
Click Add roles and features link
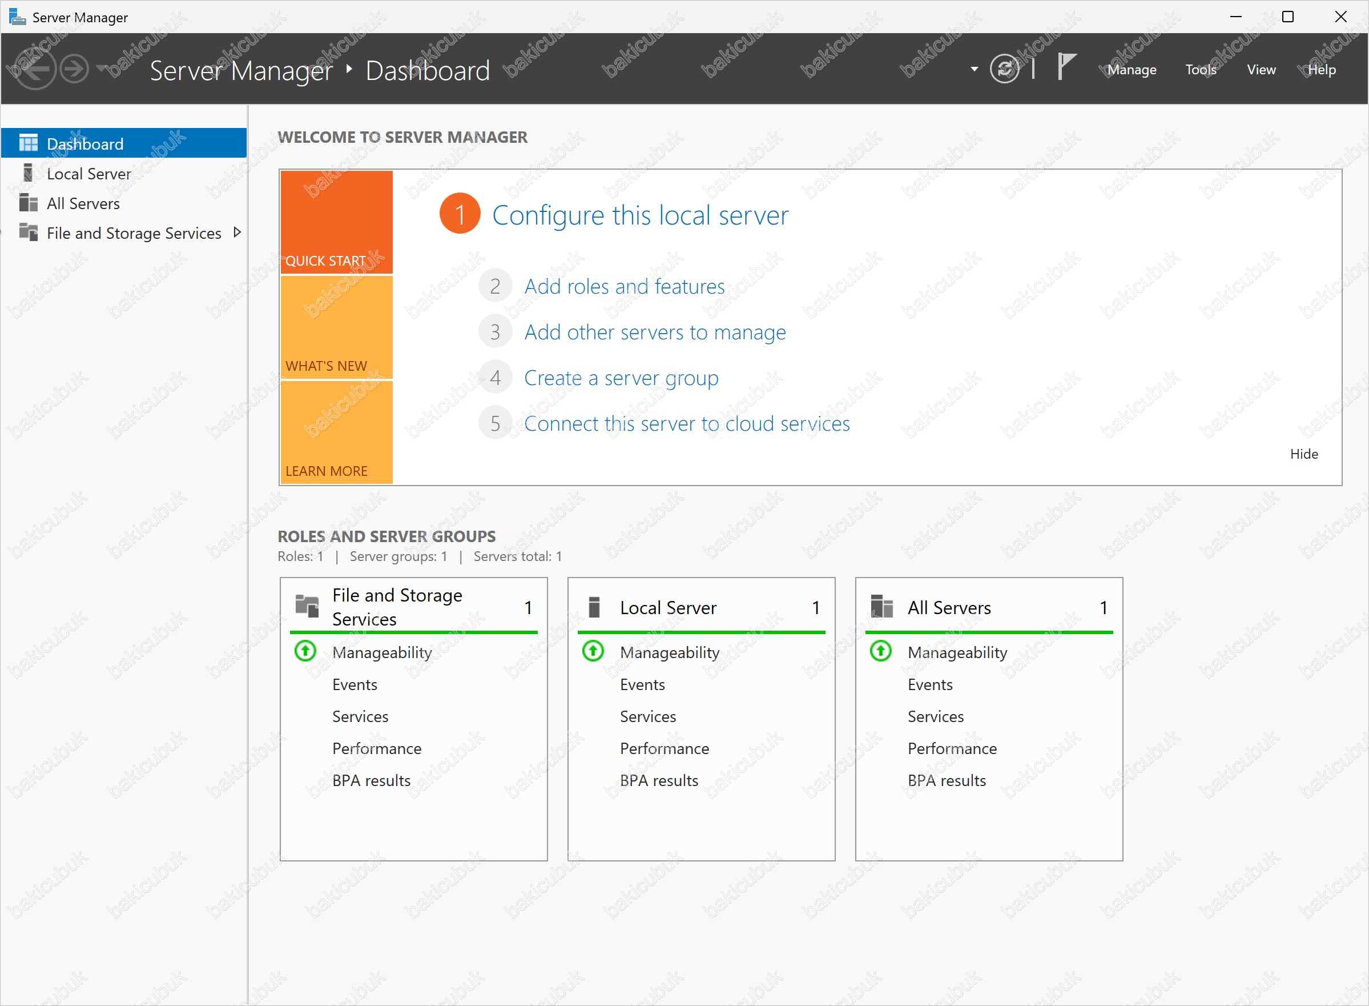[624, 286]
